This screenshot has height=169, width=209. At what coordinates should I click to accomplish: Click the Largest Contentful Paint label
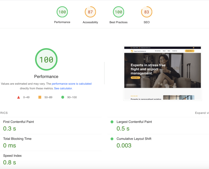click(x=134, y=122)
